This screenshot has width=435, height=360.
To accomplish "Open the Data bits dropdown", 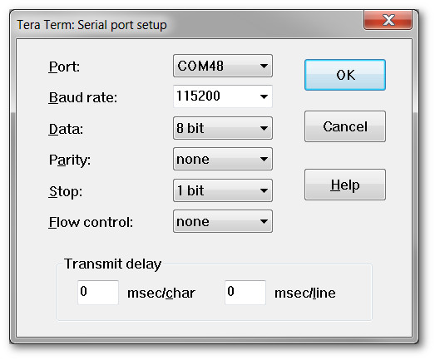I will [x=223, y=128].
